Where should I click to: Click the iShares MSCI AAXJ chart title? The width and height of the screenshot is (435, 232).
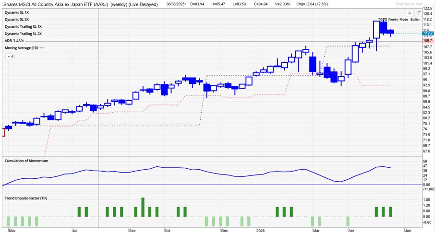(x=80, y=4)
